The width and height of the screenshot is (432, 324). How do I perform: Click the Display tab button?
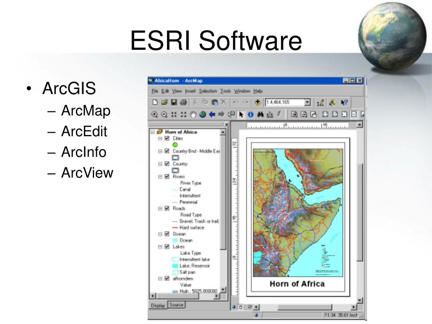click(158, 305)
